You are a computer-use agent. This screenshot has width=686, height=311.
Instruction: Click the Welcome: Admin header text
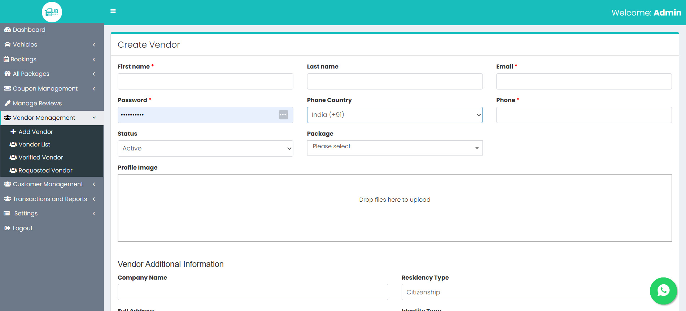coord(646,13)
